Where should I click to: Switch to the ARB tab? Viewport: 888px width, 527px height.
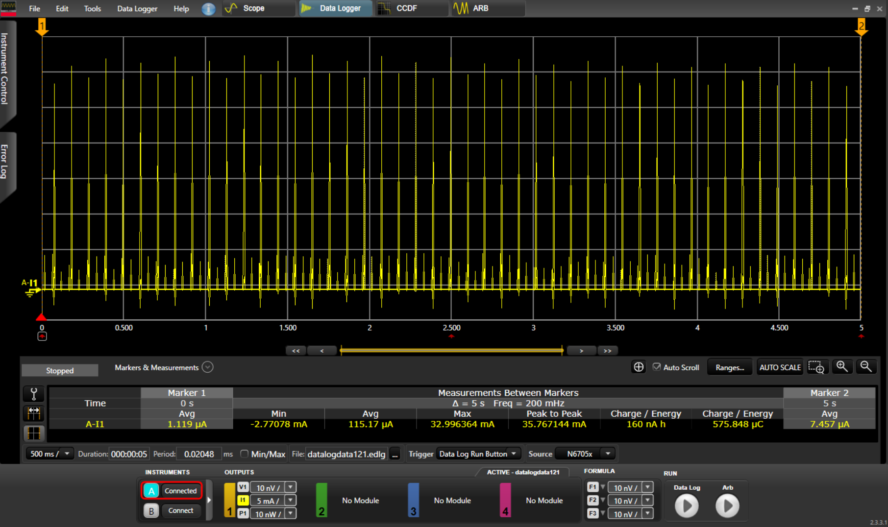tap(488, 8)
